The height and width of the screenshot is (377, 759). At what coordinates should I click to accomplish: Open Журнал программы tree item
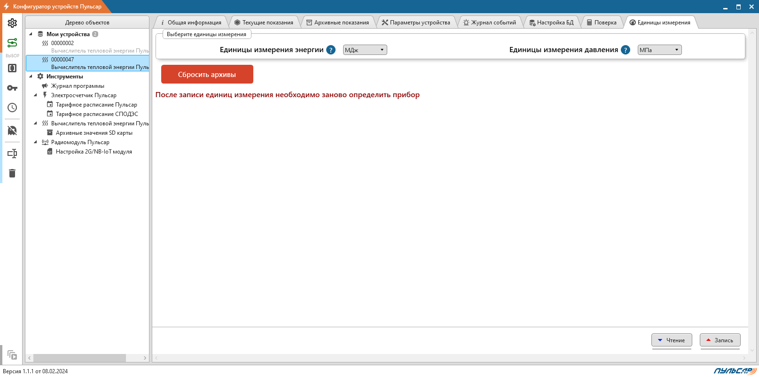click(78, 86)
